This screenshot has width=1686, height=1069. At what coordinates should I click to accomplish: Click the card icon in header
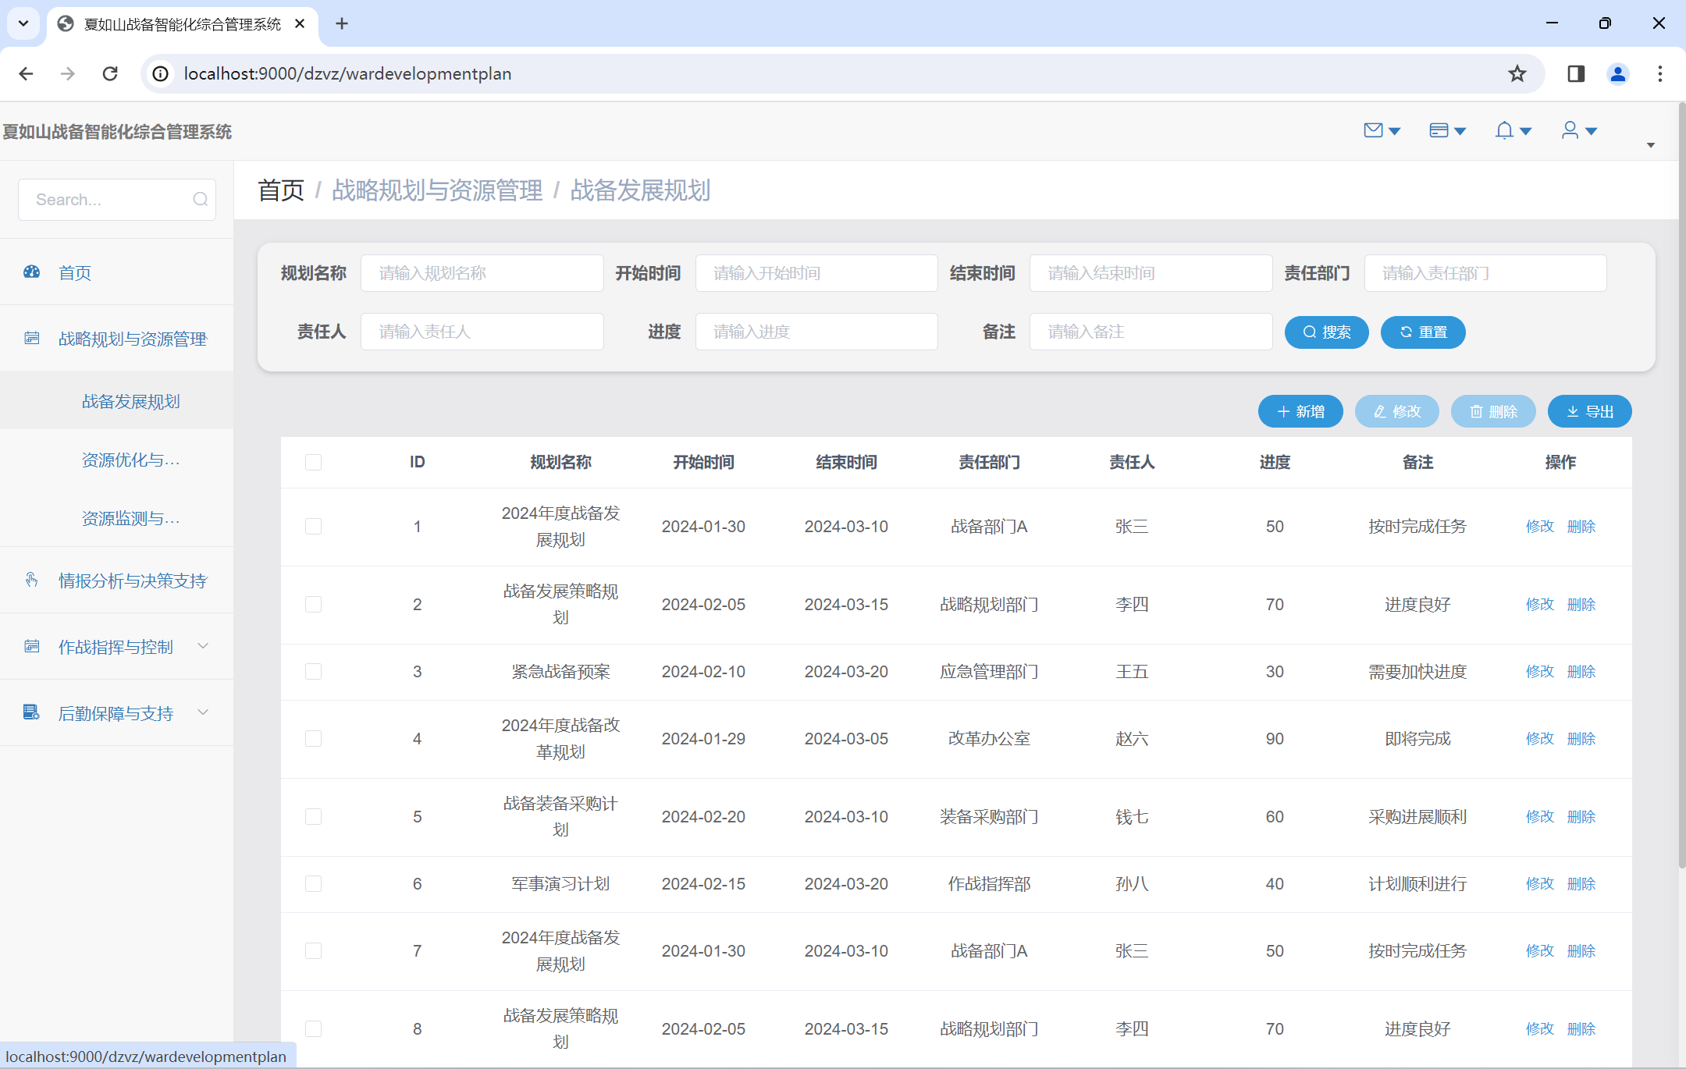click(x=1439, y=130)
